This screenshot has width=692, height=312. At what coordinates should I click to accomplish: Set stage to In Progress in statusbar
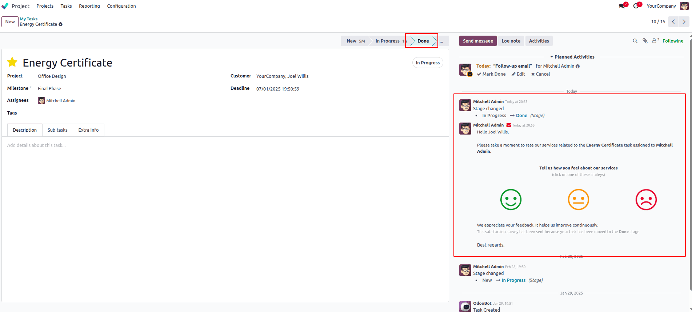(x=388, y=41)
